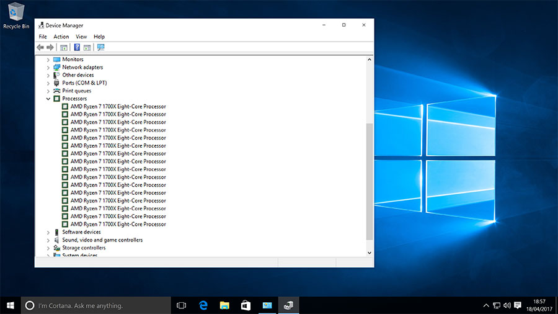Click the Cortana search box
The height and width of the screenshot is (314, 558).
coord(96,305)
